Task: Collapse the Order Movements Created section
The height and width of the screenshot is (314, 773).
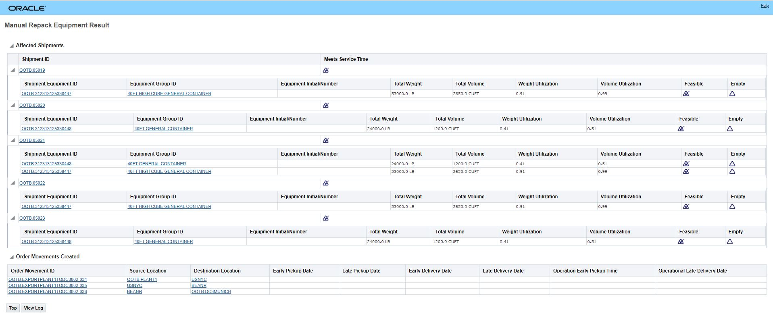Action: pyautogui.click(x=12, y=257)
